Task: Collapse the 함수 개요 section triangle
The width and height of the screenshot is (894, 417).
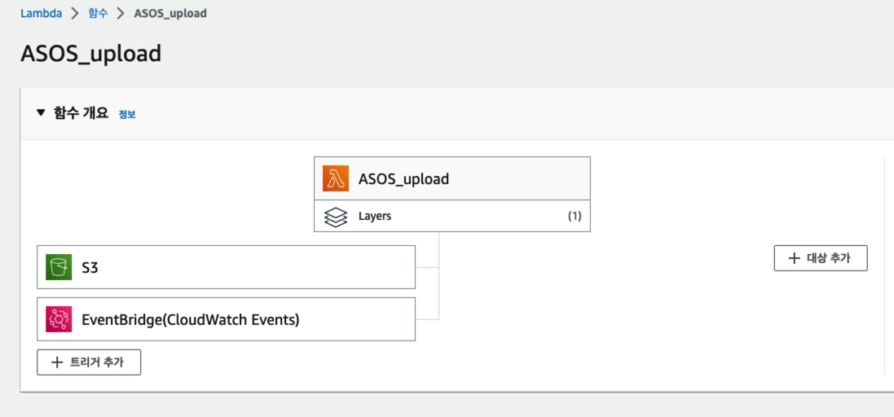Action: coord(40,112)
